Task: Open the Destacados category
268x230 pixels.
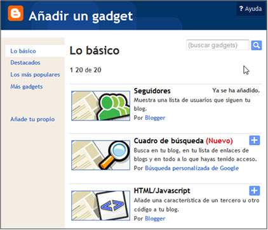Action: coord(25,63)
